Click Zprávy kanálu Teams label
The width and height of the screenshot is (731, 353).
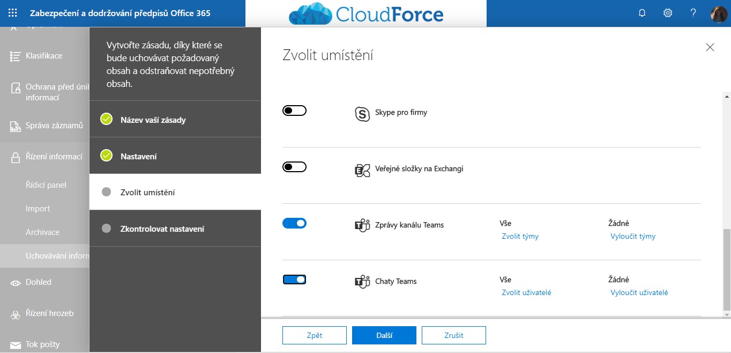coord(409,225)
